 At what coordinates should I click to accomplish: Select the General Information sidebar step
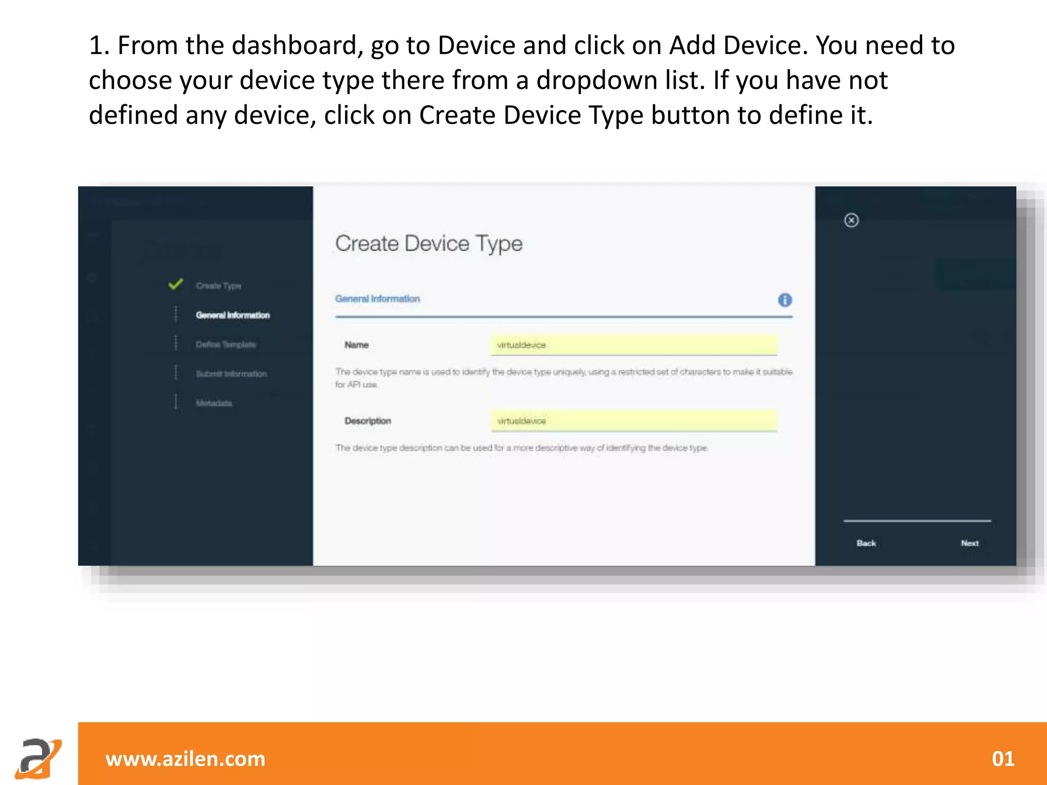tap(233, 315)
